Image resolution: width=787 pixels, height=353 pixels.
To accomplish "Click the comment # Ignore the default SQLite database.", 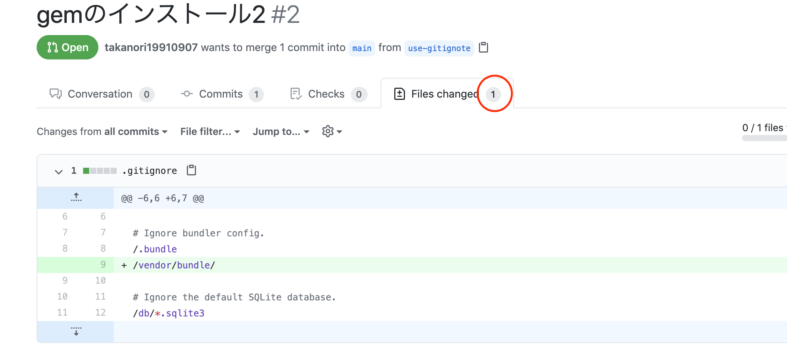I will (234, 297).
